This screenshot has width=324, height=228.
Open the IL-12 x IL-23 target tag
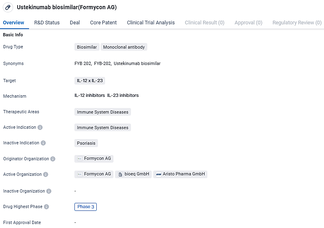coord(90,81)
